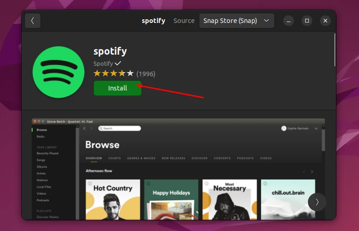Click Afternoon flow previous arrow
Image resolution: width=359 pixels, height=231 pixels.
coord(304,172)
